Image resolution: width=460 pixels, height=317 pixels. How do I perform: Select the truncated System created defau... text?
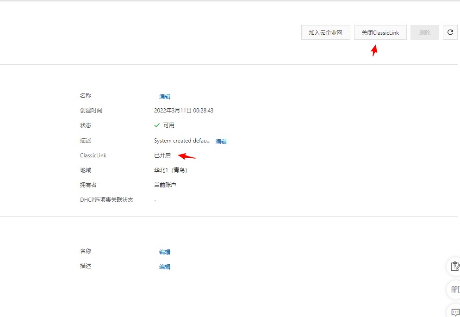click(x=182, y=141)
